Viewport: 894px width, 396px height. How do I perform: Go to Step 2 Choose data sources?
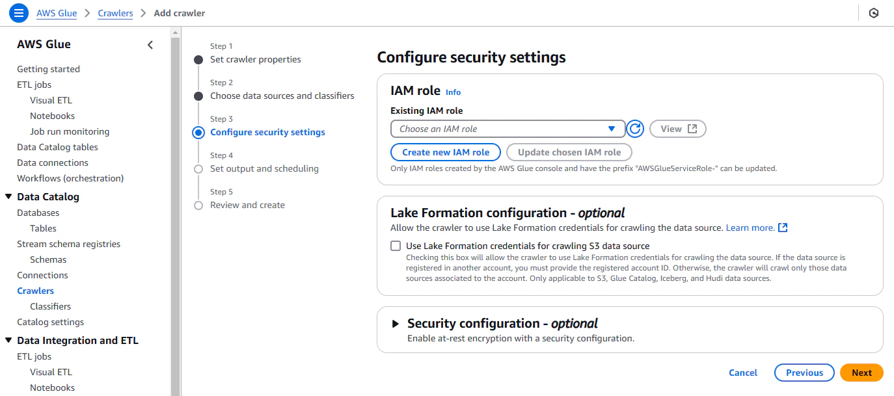point(282,96)
